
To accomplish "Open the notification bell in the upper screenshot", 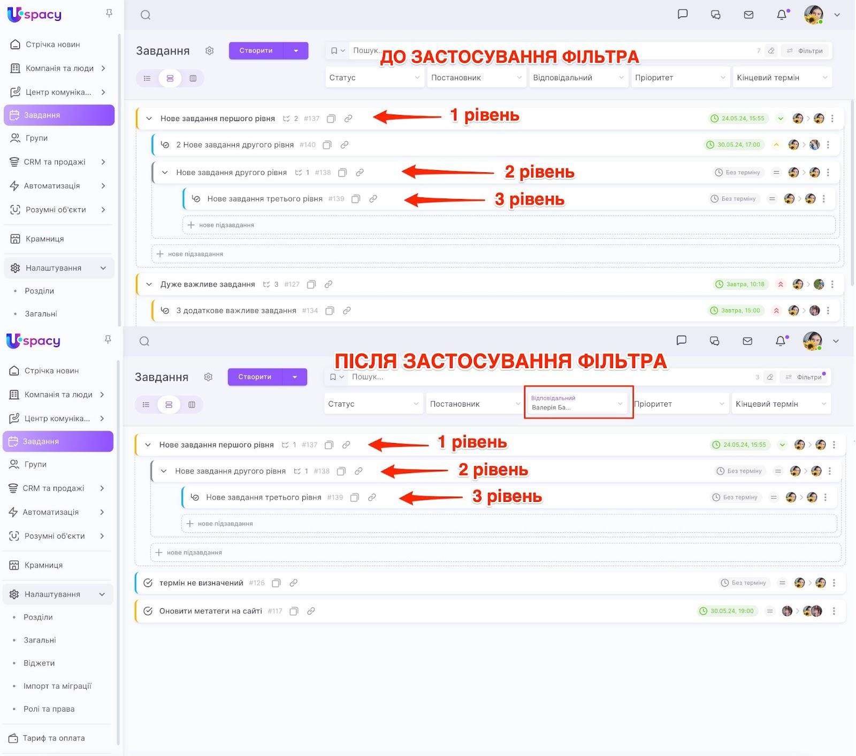I will 782,14.
